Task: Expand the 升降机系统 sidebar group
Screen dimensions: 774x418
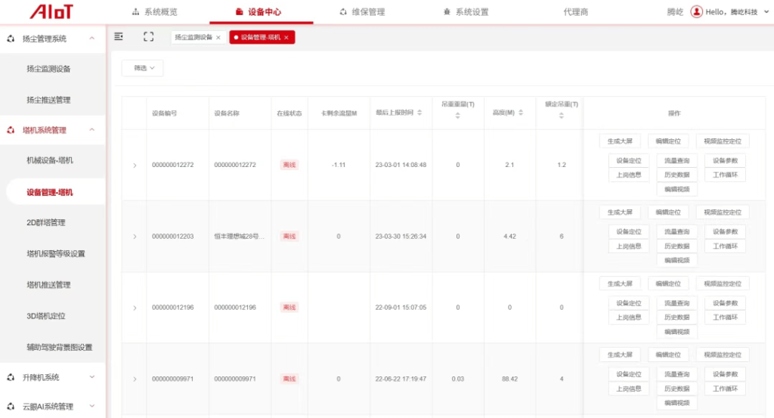Action: coord(91,376)
